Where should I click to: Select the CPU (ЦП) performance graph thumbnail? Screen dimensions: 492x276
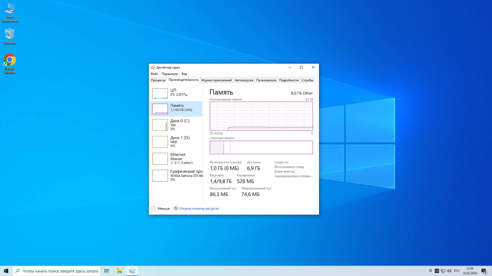160,94
